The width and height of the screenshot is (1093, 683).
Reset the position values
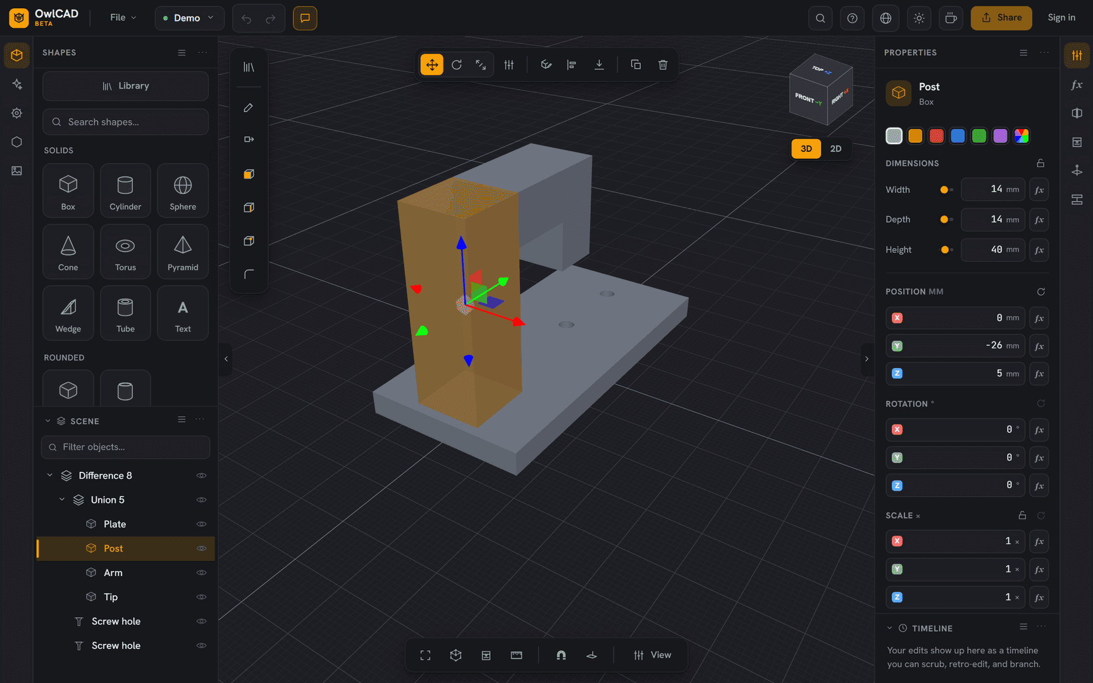click(1041, 292)
